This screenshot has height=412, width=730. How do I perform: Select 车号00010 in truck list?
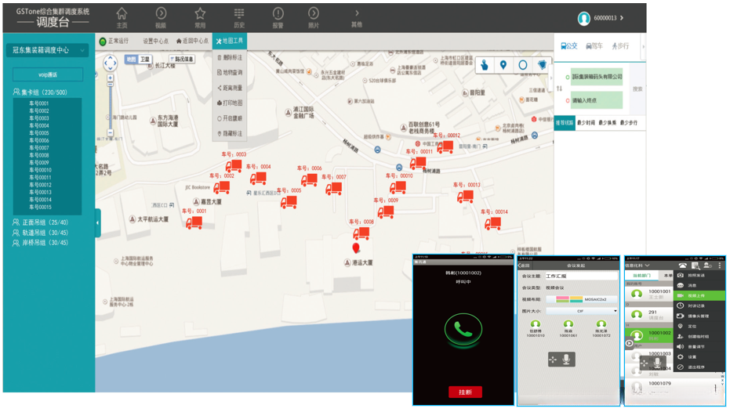point(40,170)
